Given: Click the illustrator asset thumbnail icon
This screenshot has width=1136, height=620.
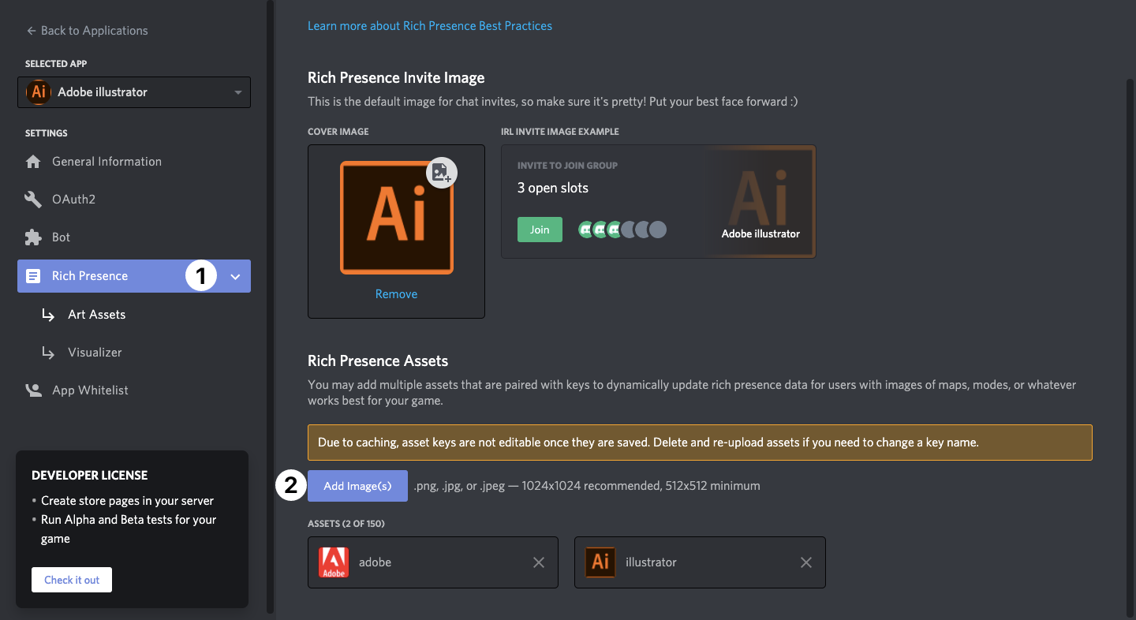Looking at the screenshot, I should [x=600, y=562].
